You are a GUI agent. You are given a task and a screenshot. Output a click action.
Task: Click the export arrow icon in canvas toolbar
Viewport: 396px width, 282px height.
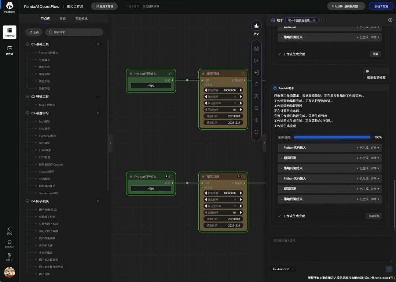click(256, 61)
